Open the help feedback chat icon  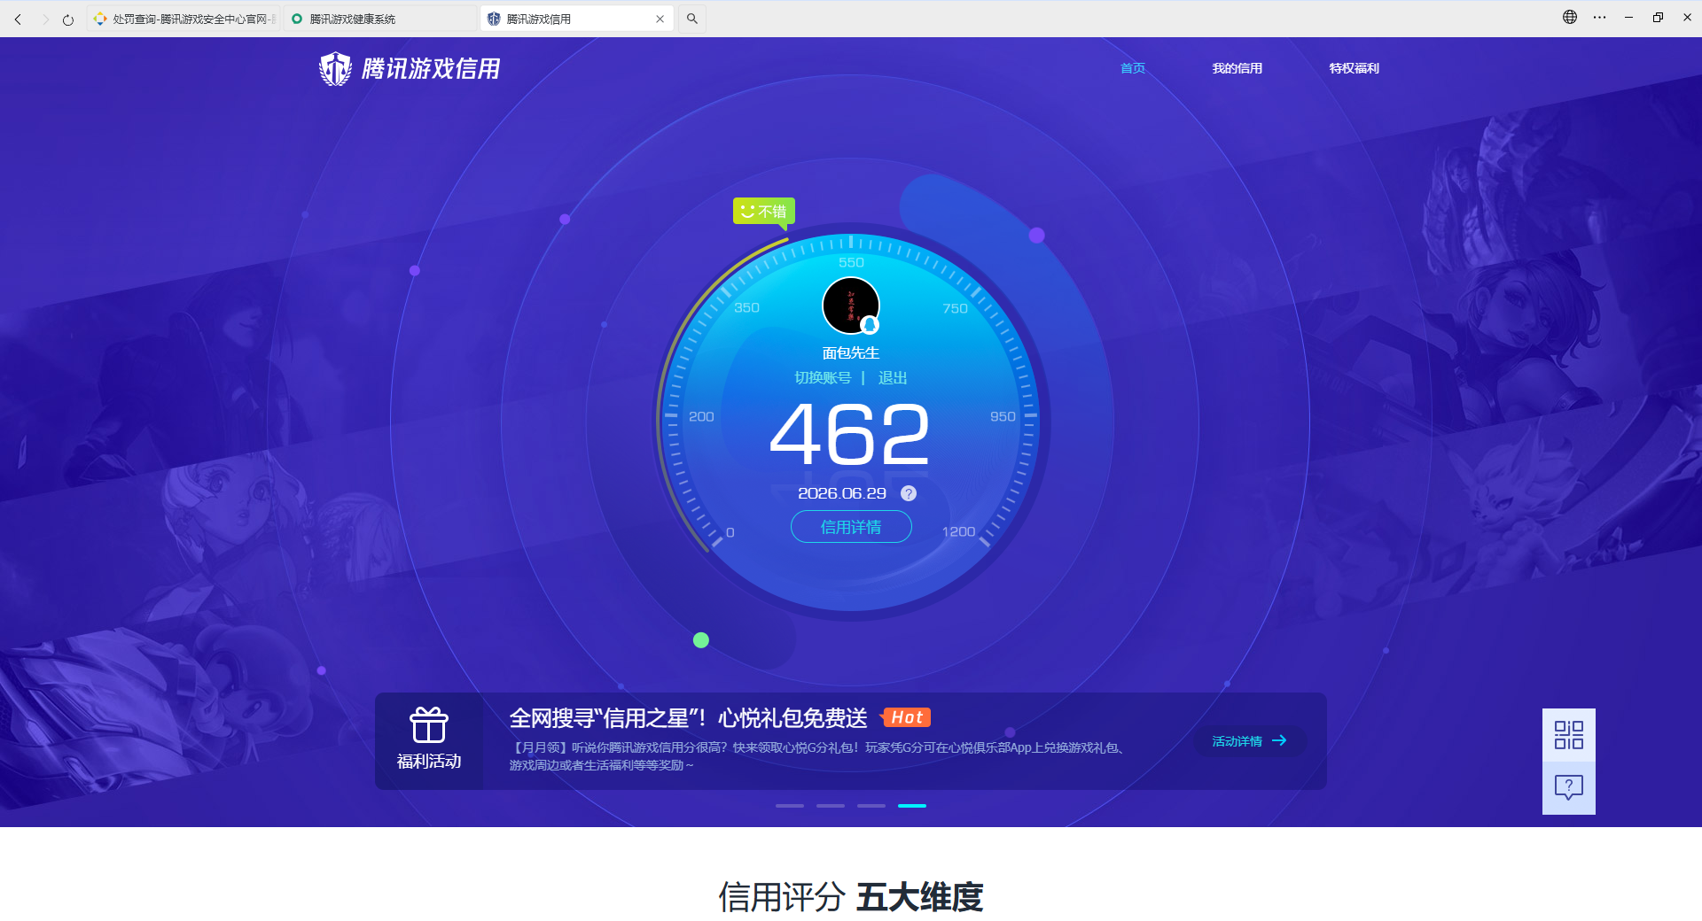click(x=1569, y=788)
